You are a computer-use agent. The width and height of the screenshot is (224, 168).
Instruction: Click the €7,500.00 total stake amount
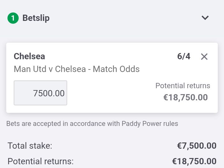click(x=197, y=146)
